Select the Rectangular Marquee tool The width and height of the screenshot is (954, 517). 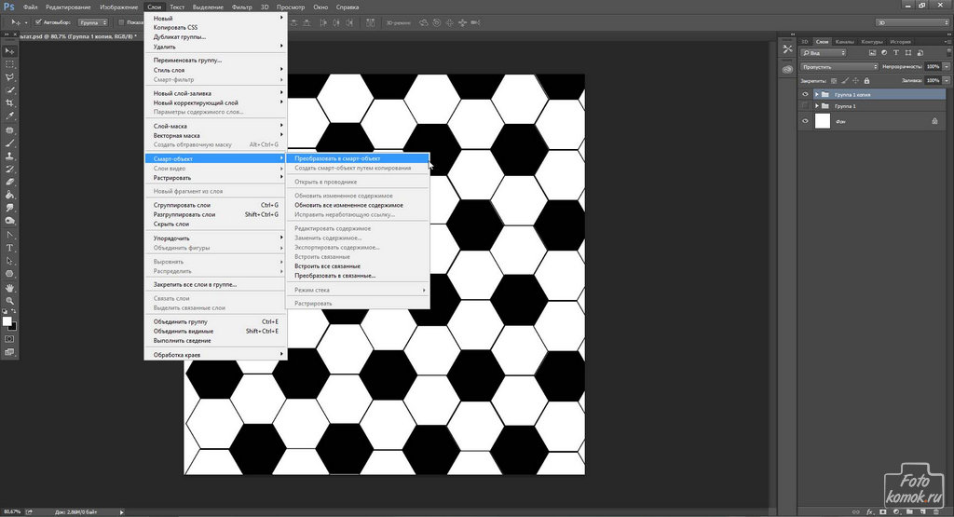(9, 64)
